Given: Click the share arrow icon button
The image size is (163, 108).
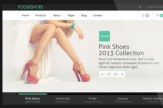Looking at the screenshot, I should 115,74.
